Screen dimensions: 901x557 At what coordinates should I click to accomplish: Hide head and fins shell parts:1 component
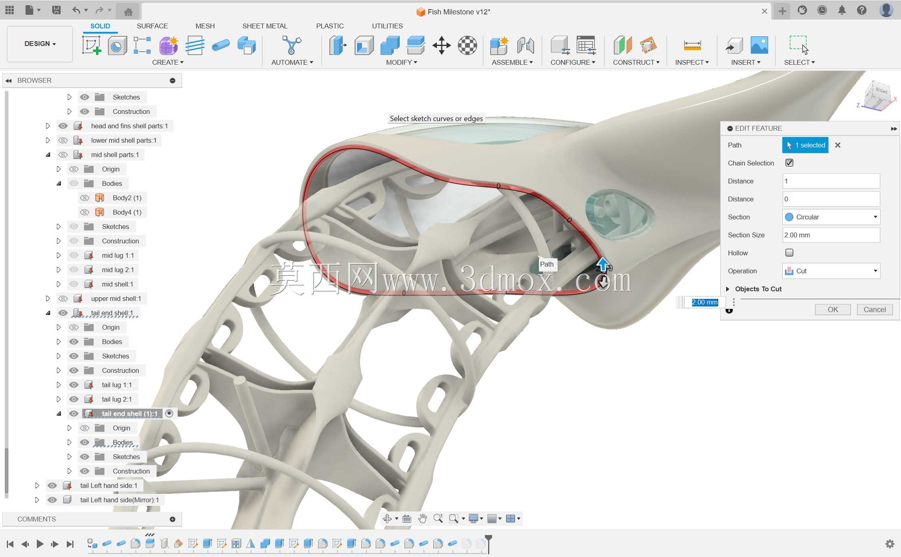tap(63, 126)
